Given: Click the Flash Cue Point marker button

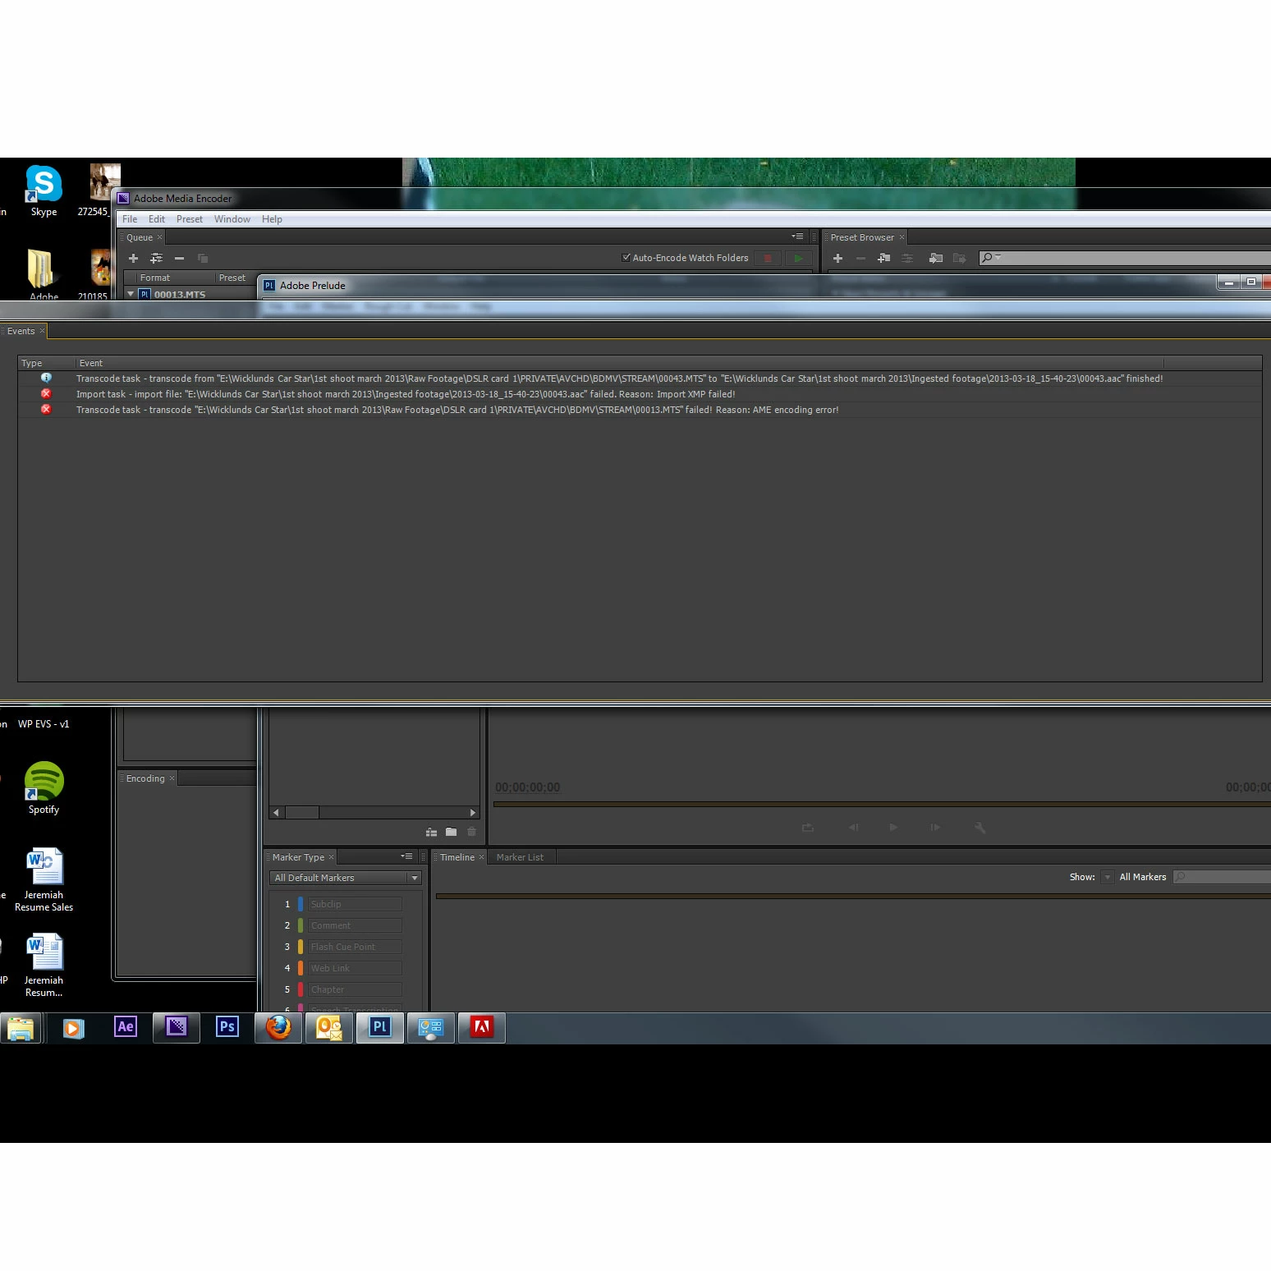Looking at the screenshot, I should (355, 947).
